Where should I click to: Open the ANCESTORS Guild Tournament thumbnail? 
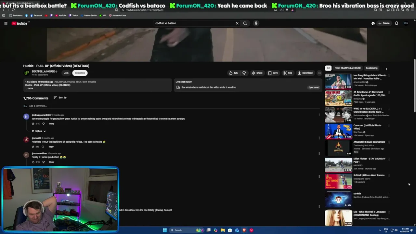[338, 148]
